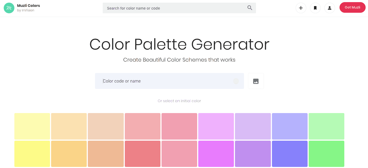Click the 'by InVision' text
368x168 pixels.
click(x=26, y=10)
